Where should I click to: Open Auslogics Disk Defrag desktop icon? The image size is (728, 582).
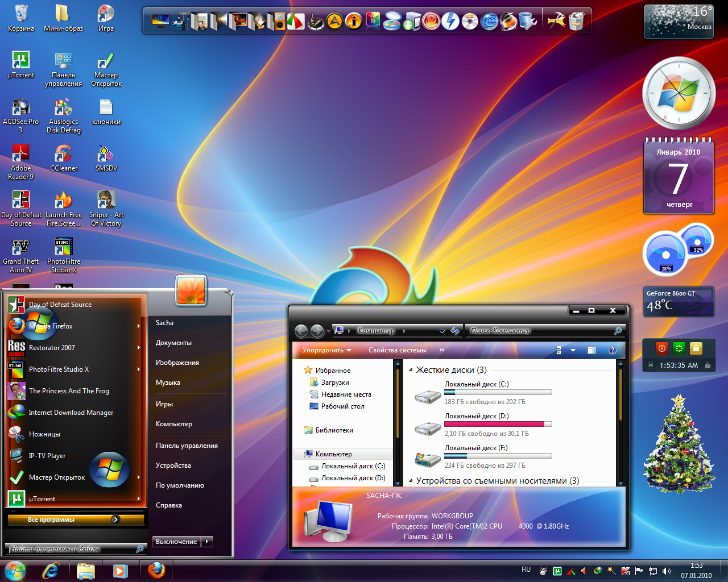click(x=64, y=115)
